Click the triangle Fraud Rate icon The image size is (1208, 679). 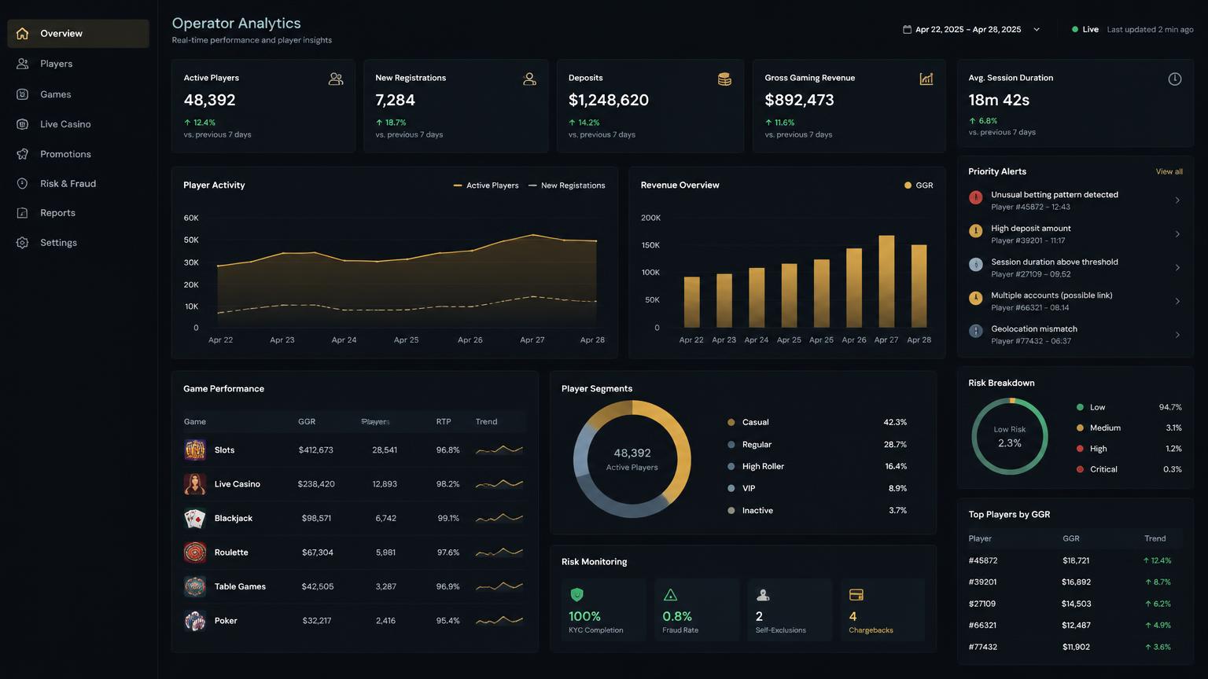click(671, 595)
